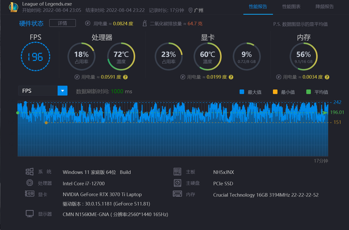Click the processor 18% usage gauge
The width and height of the screenshot is (349, 230).
tap(81, 57)
